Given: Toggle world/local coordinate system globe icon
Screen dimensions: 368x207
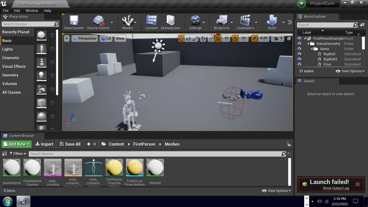Looking at the screenshot, I should (203, 38).
